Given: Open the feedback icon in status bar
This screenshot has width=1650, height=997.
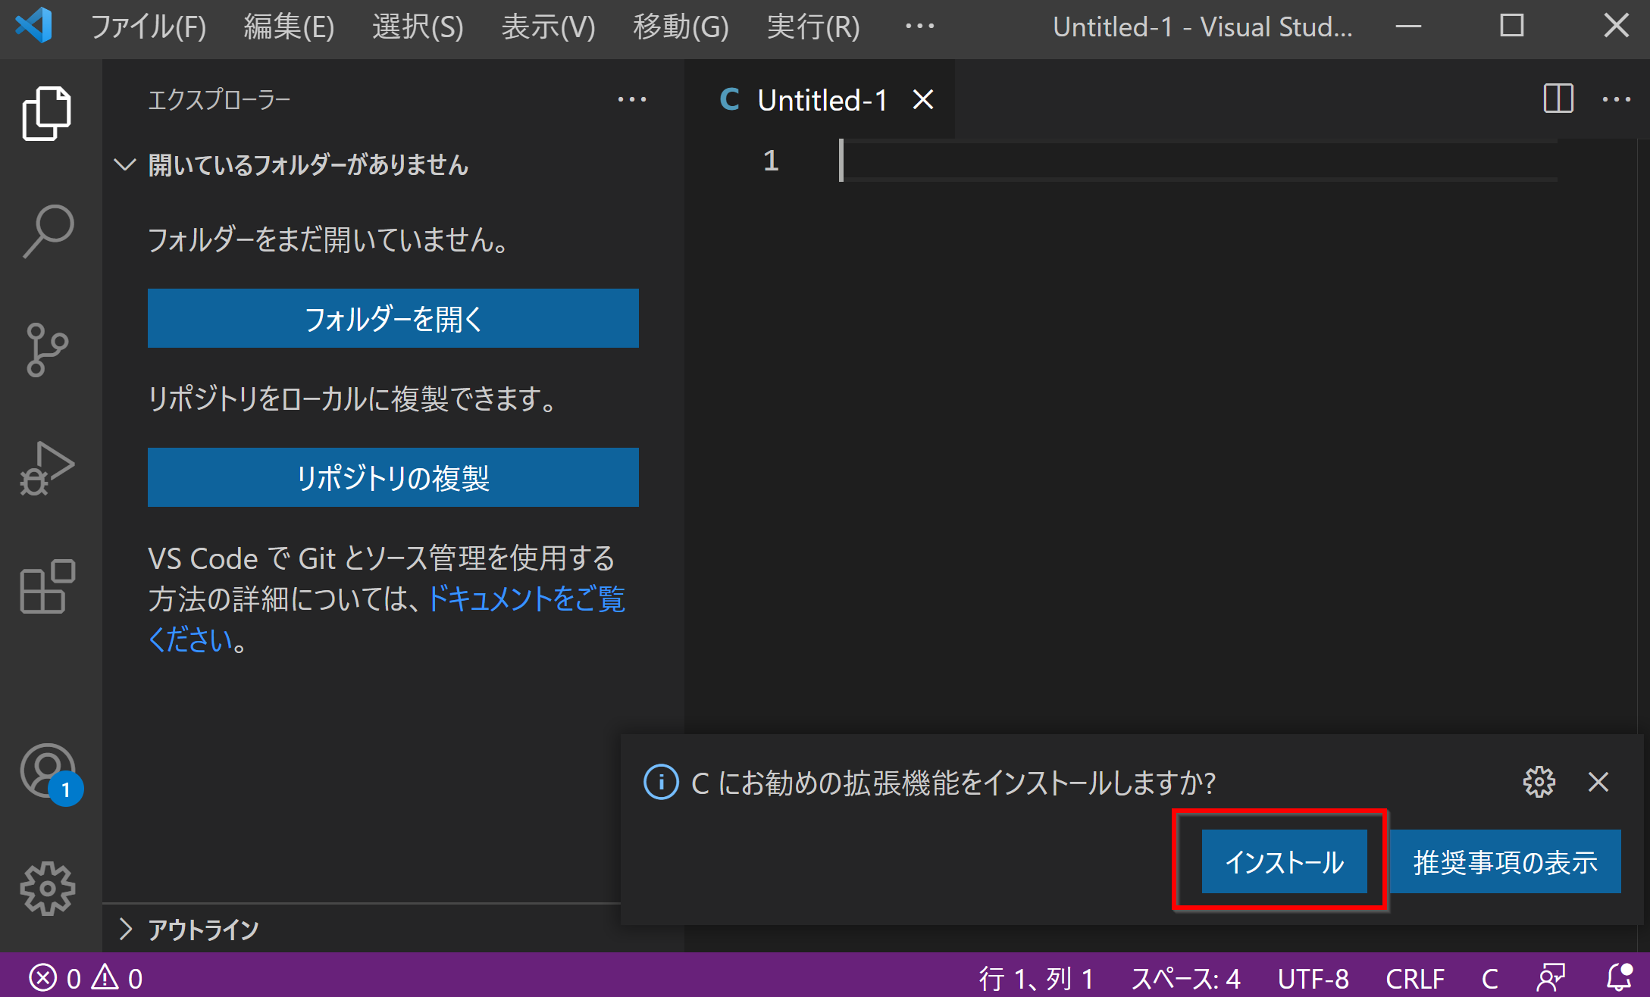Looking at the screenshot, I should click(1551, 978).
